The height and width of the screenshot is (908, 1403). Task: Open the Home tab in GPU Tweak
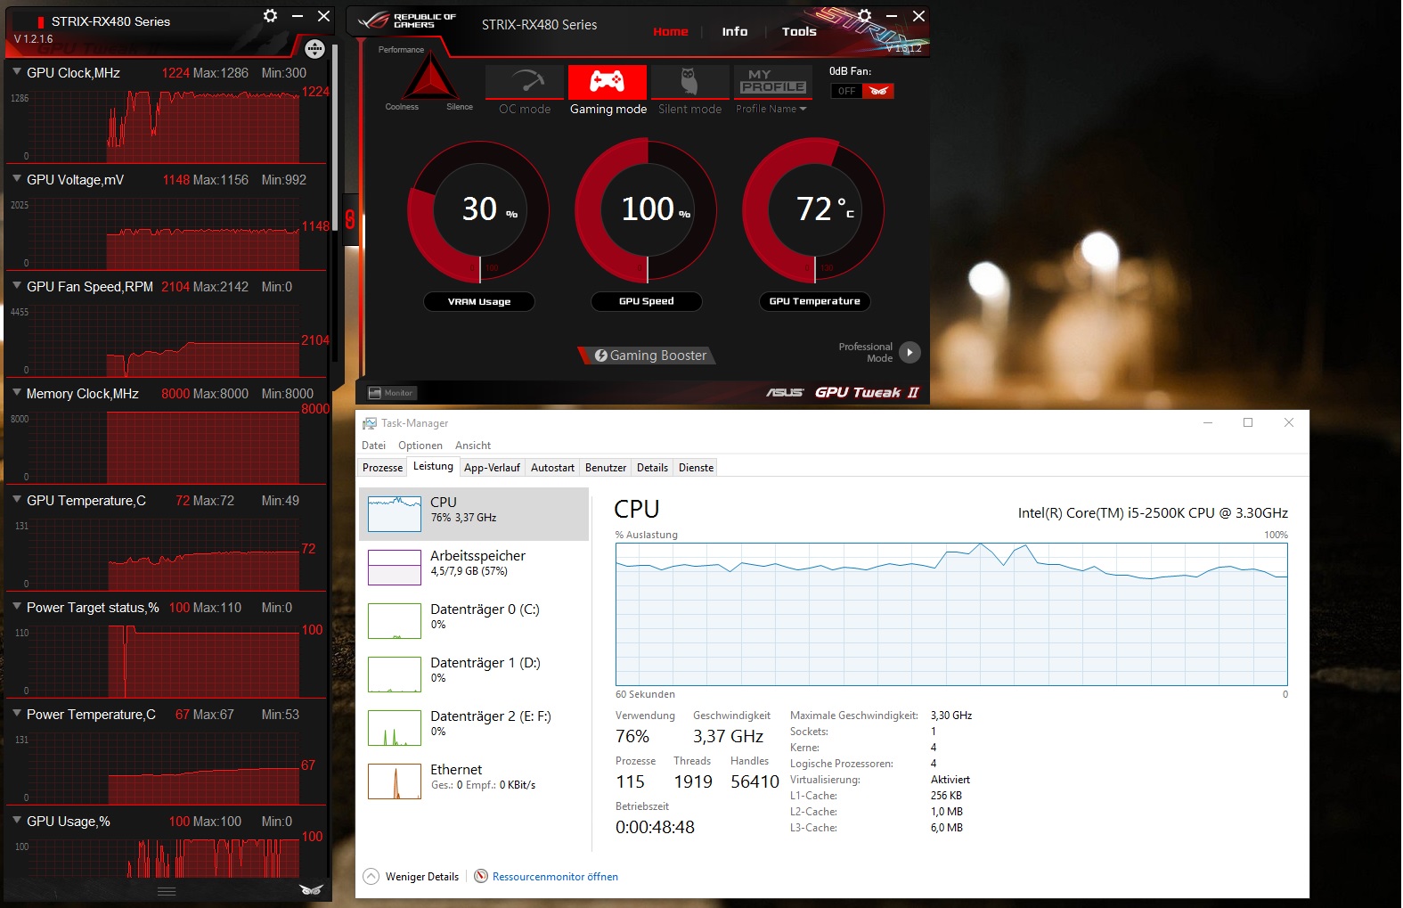point(671,31)
